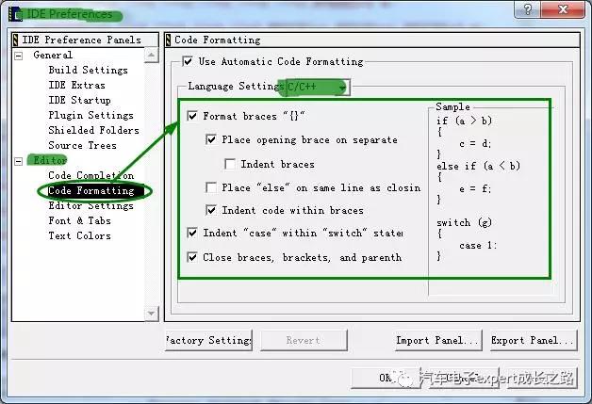Collapse the General tree group
The height and width of the screenshot is (404, 592).
click(18, 56)
